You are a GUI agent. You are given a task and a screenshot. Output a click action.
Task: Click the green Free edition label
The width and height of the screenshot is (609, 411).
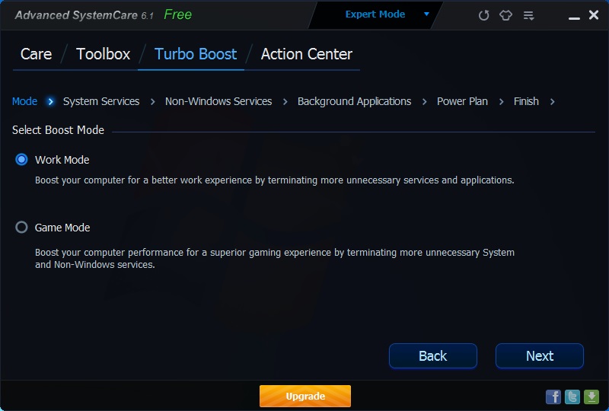click(177, 14)
